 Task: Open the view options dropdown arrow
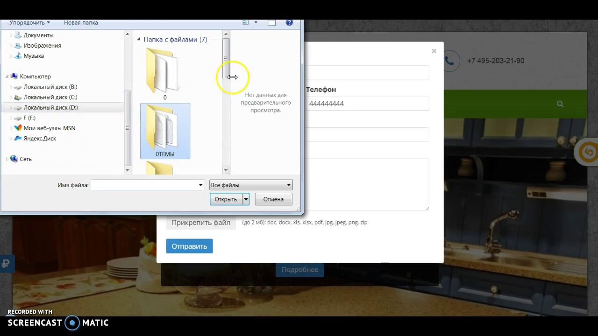256,22
